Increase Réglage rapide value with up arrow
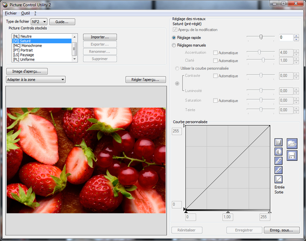Viewport: 306px width, 241px height. tap(296, 36)
